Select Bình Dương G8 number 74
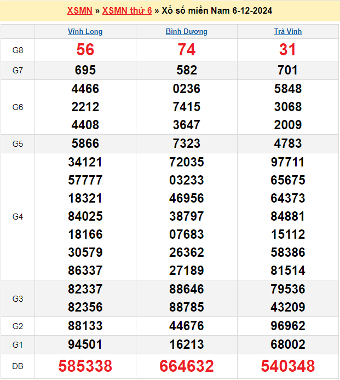This screenshot has width=340, height=380. 186,50
